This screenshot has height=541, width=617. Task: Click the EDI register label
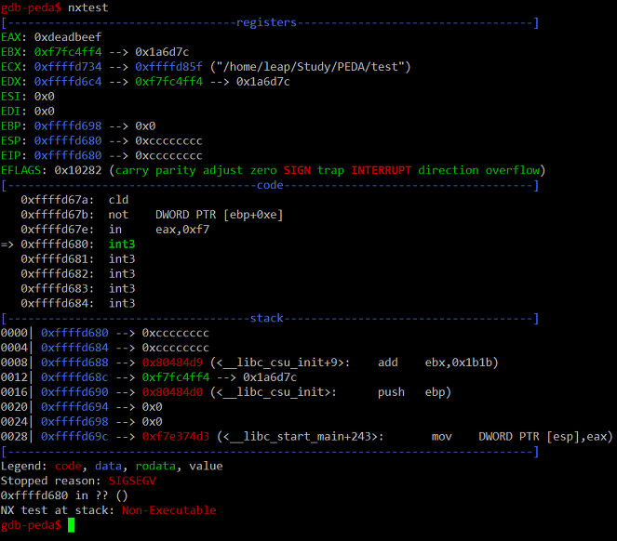[11, 112]
